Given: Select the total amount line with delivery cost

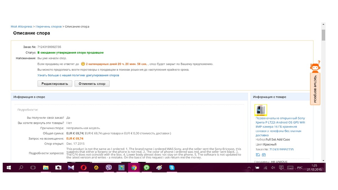Looking at the screenshot, I should pyautogui.click(x=119, y=133).
